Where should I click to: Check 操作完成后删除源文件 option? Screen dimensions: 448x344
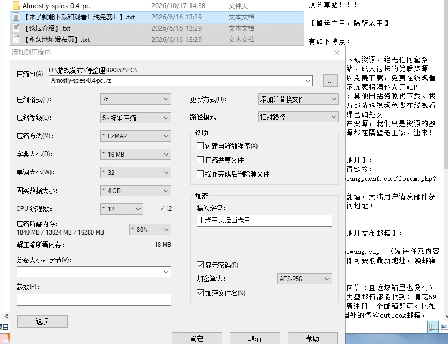point(200,174)
